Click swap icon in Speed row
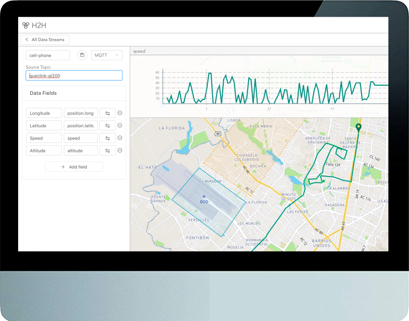Screen dimensions: 409x321 (x=108, y=138)
